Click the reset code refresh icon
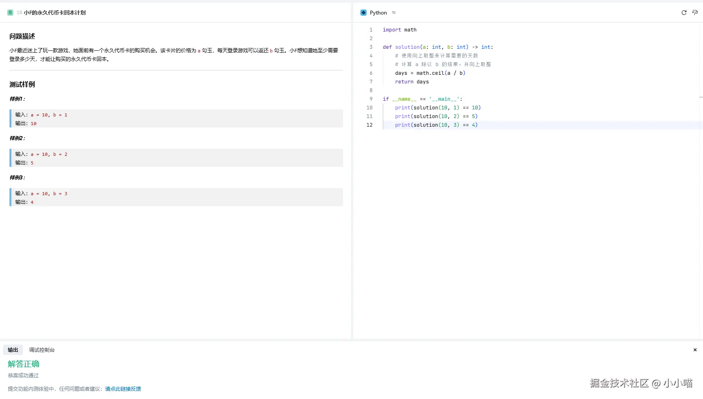This screenshot has height=399, width=703. (x=684, y=13)
